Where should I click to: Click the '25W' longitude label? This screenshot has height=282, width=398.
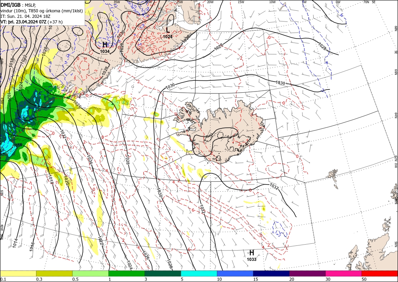pyautogui.click(x=180, y=2)
